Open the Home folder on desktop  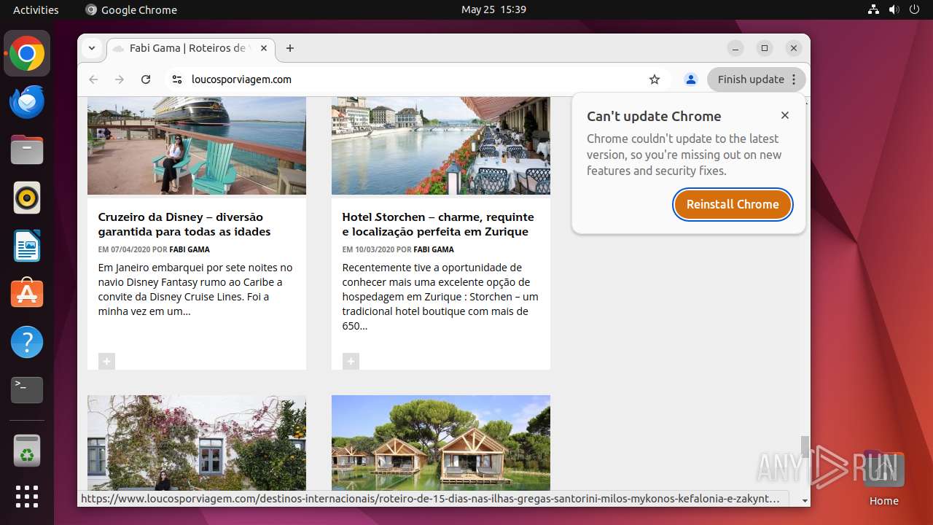[883, 478]
